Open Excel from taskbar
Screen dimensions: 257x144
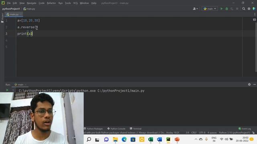(x=151, y=140)
